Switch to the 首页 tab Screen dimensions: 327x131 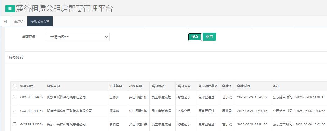point(17,21)
